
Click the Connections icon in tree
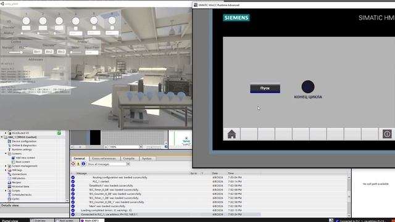pos(9,174)
